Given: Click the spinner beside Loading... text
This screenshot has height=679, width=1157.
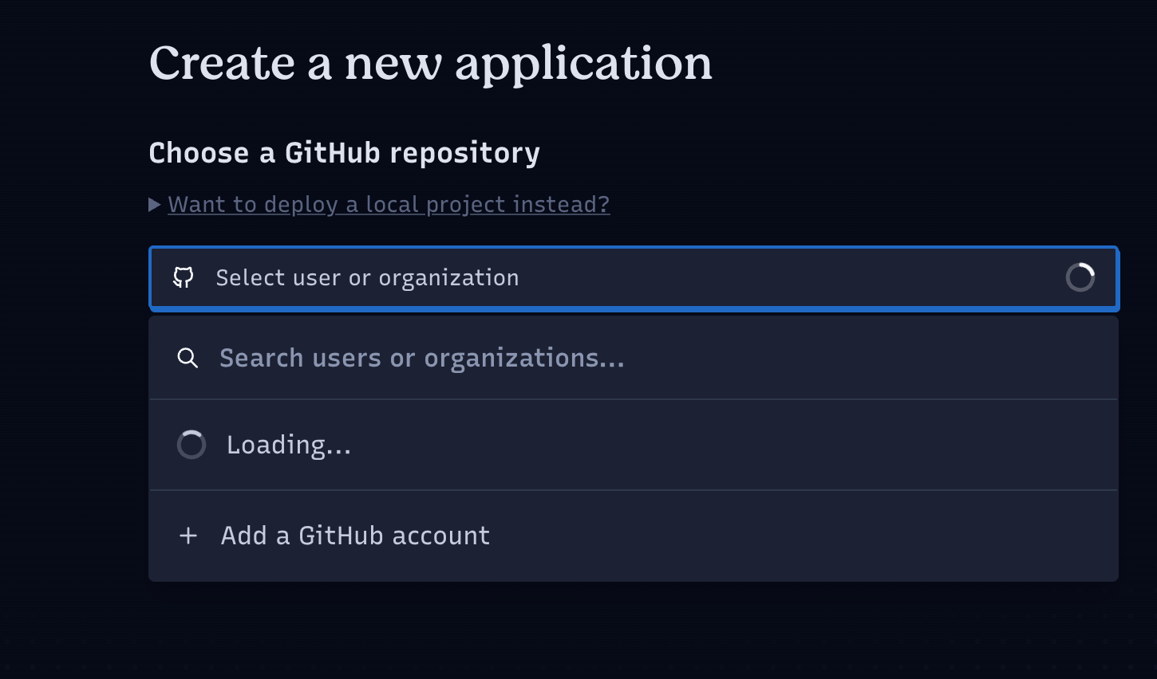Looking at the screenshot, I should tap(192, 445).
